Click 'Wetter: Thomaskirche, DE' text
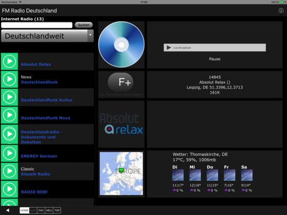 tap(200, 154)
